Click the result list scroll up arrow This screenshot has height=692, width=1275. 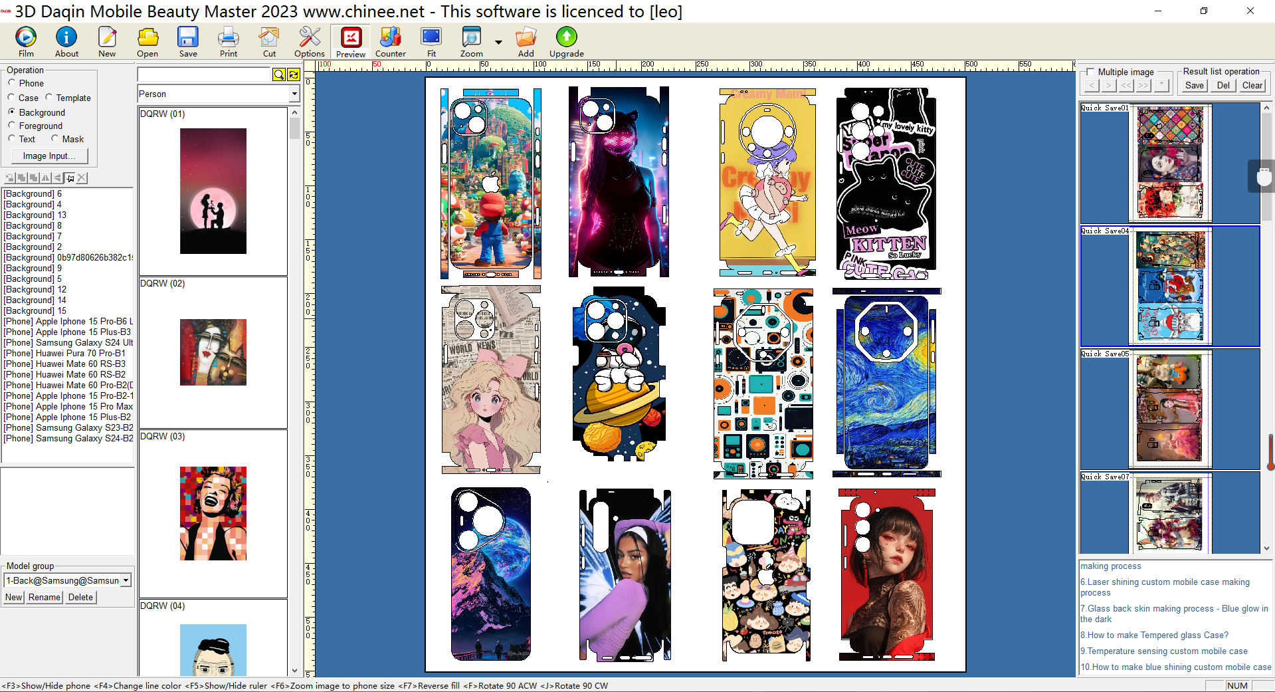pyautogui.click(x=1266, y=108)
